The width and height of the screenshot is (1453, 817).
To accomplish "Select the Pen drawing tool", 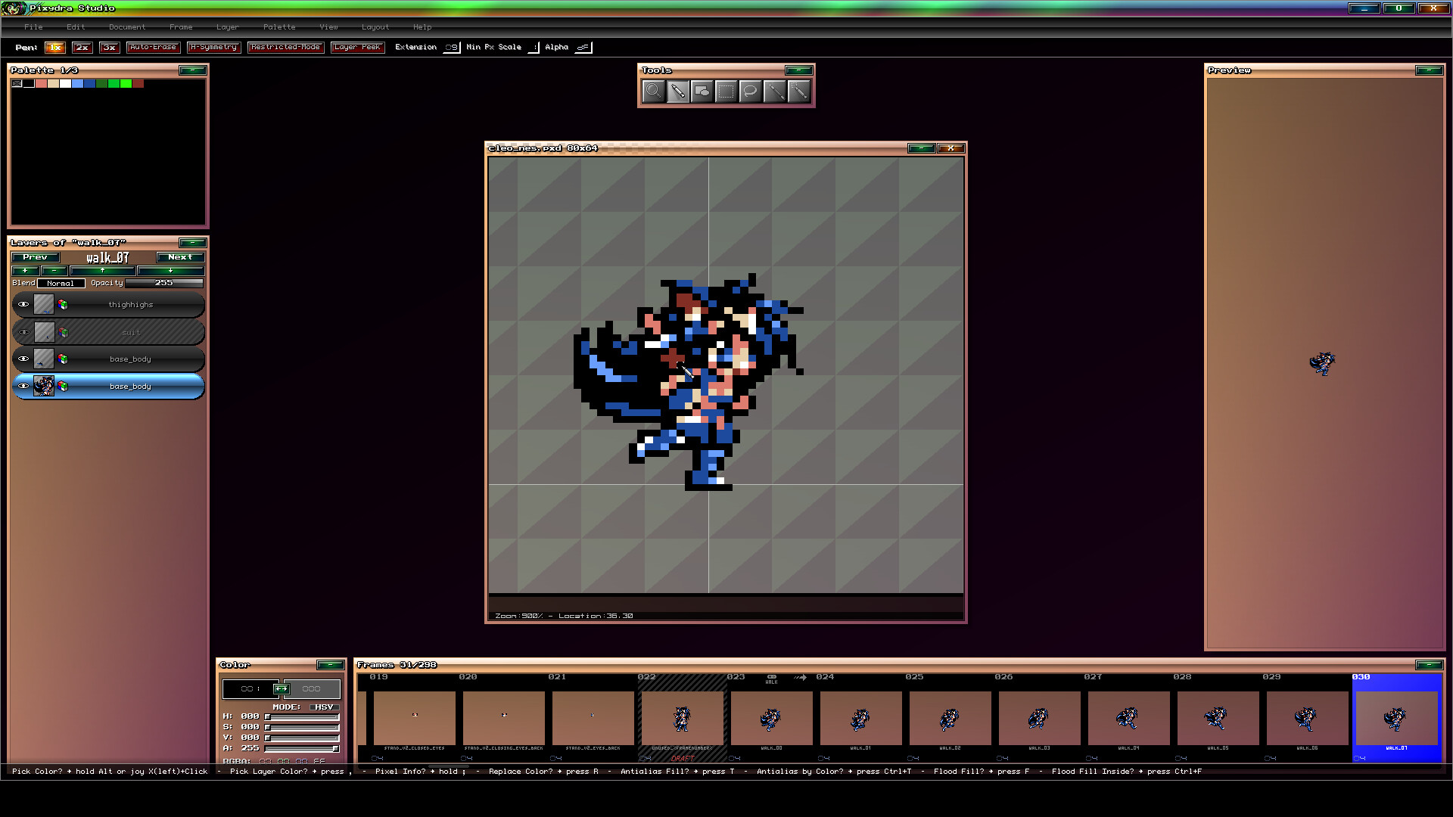I will (677, 92).
